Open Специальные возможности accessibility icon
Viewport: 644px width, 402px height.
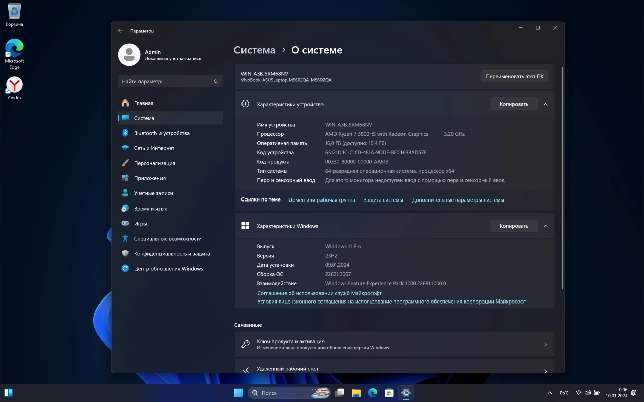point(125,238)
